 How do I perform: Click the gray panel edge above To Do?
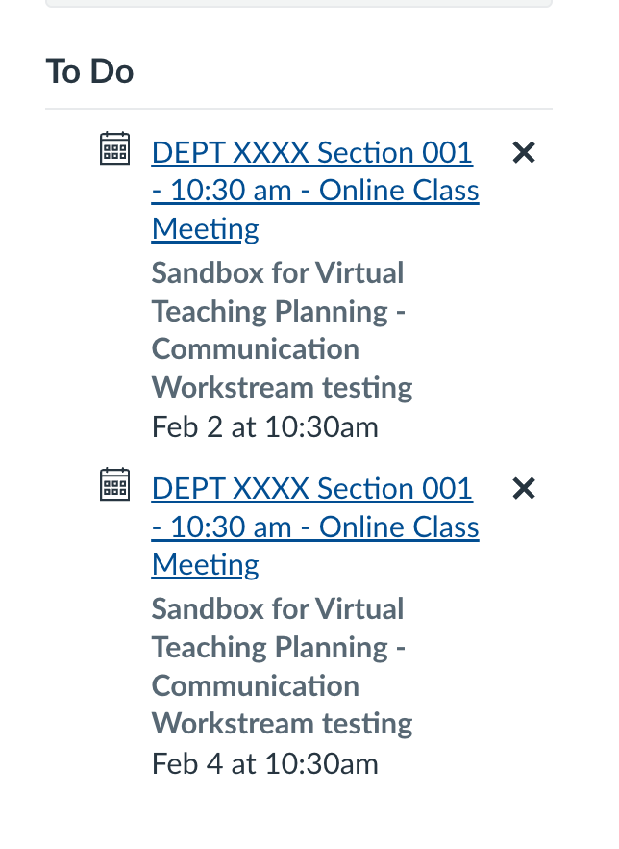[298, 4]
